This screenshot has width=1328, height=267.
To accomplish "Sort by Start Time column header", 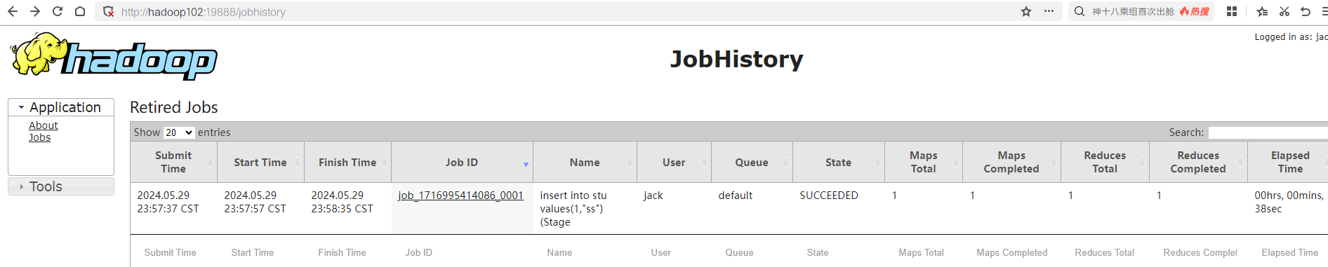I will (260, 162).
